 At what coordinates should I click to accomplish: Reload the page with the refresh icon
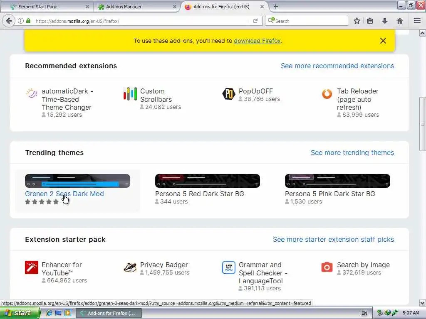pos(255,21)
